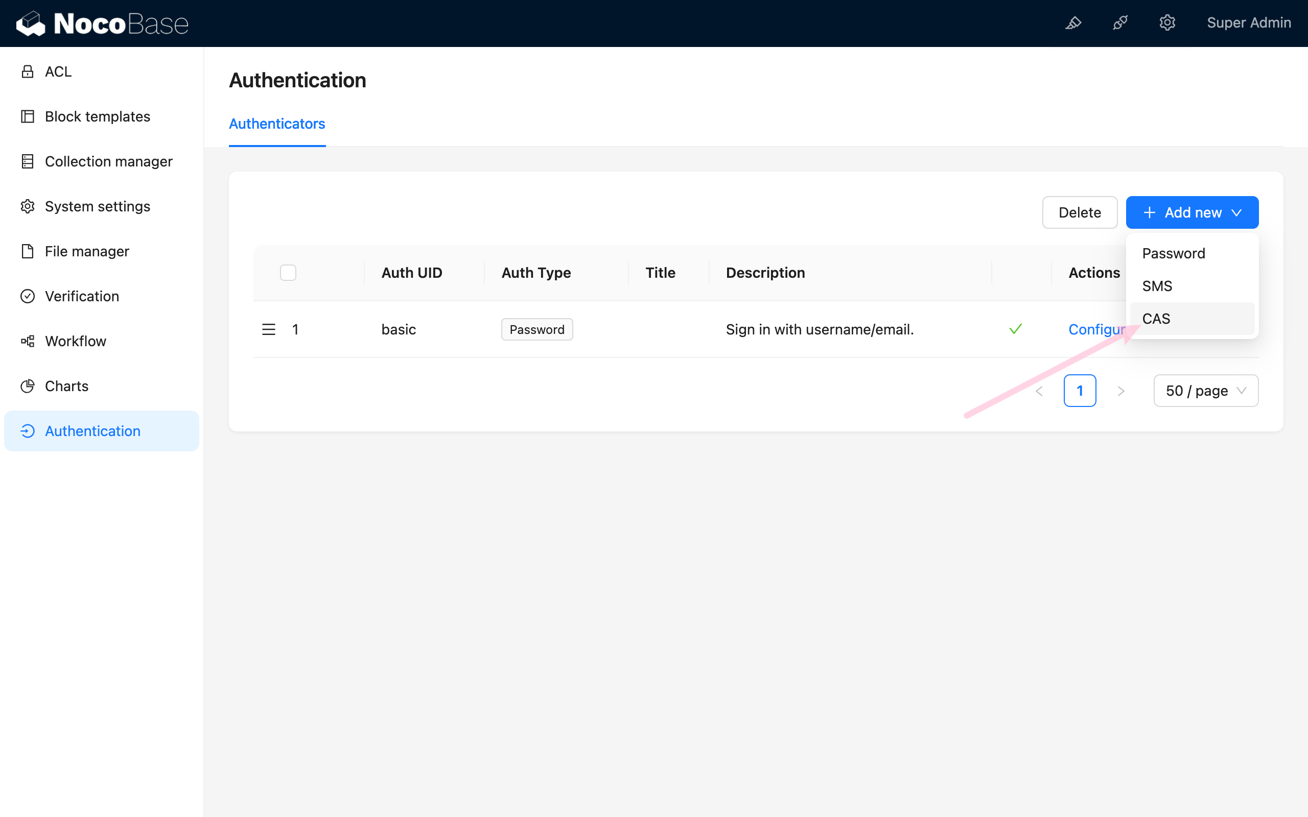Open ACL from the sidebar lock icon
1308x817 pixels.
(x=28, y=72)
